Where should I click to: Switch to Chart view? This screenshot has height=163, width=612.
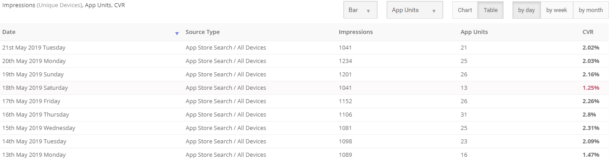click(x=465, y=10)
